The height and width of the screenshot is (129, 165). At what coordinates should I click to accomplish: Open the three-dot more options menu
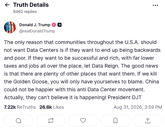(x=155, y=5)
